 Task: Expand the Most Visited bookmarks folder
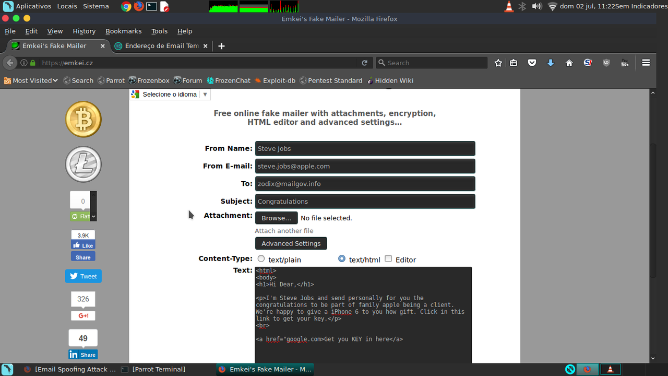tap(31, 80)
